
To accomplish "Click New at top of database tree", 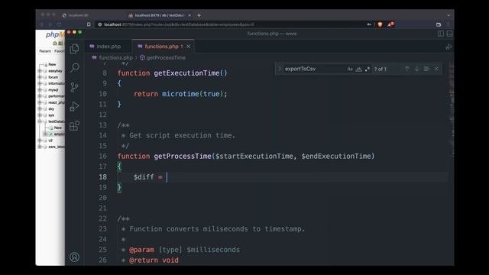I will [x=52, y=64].
